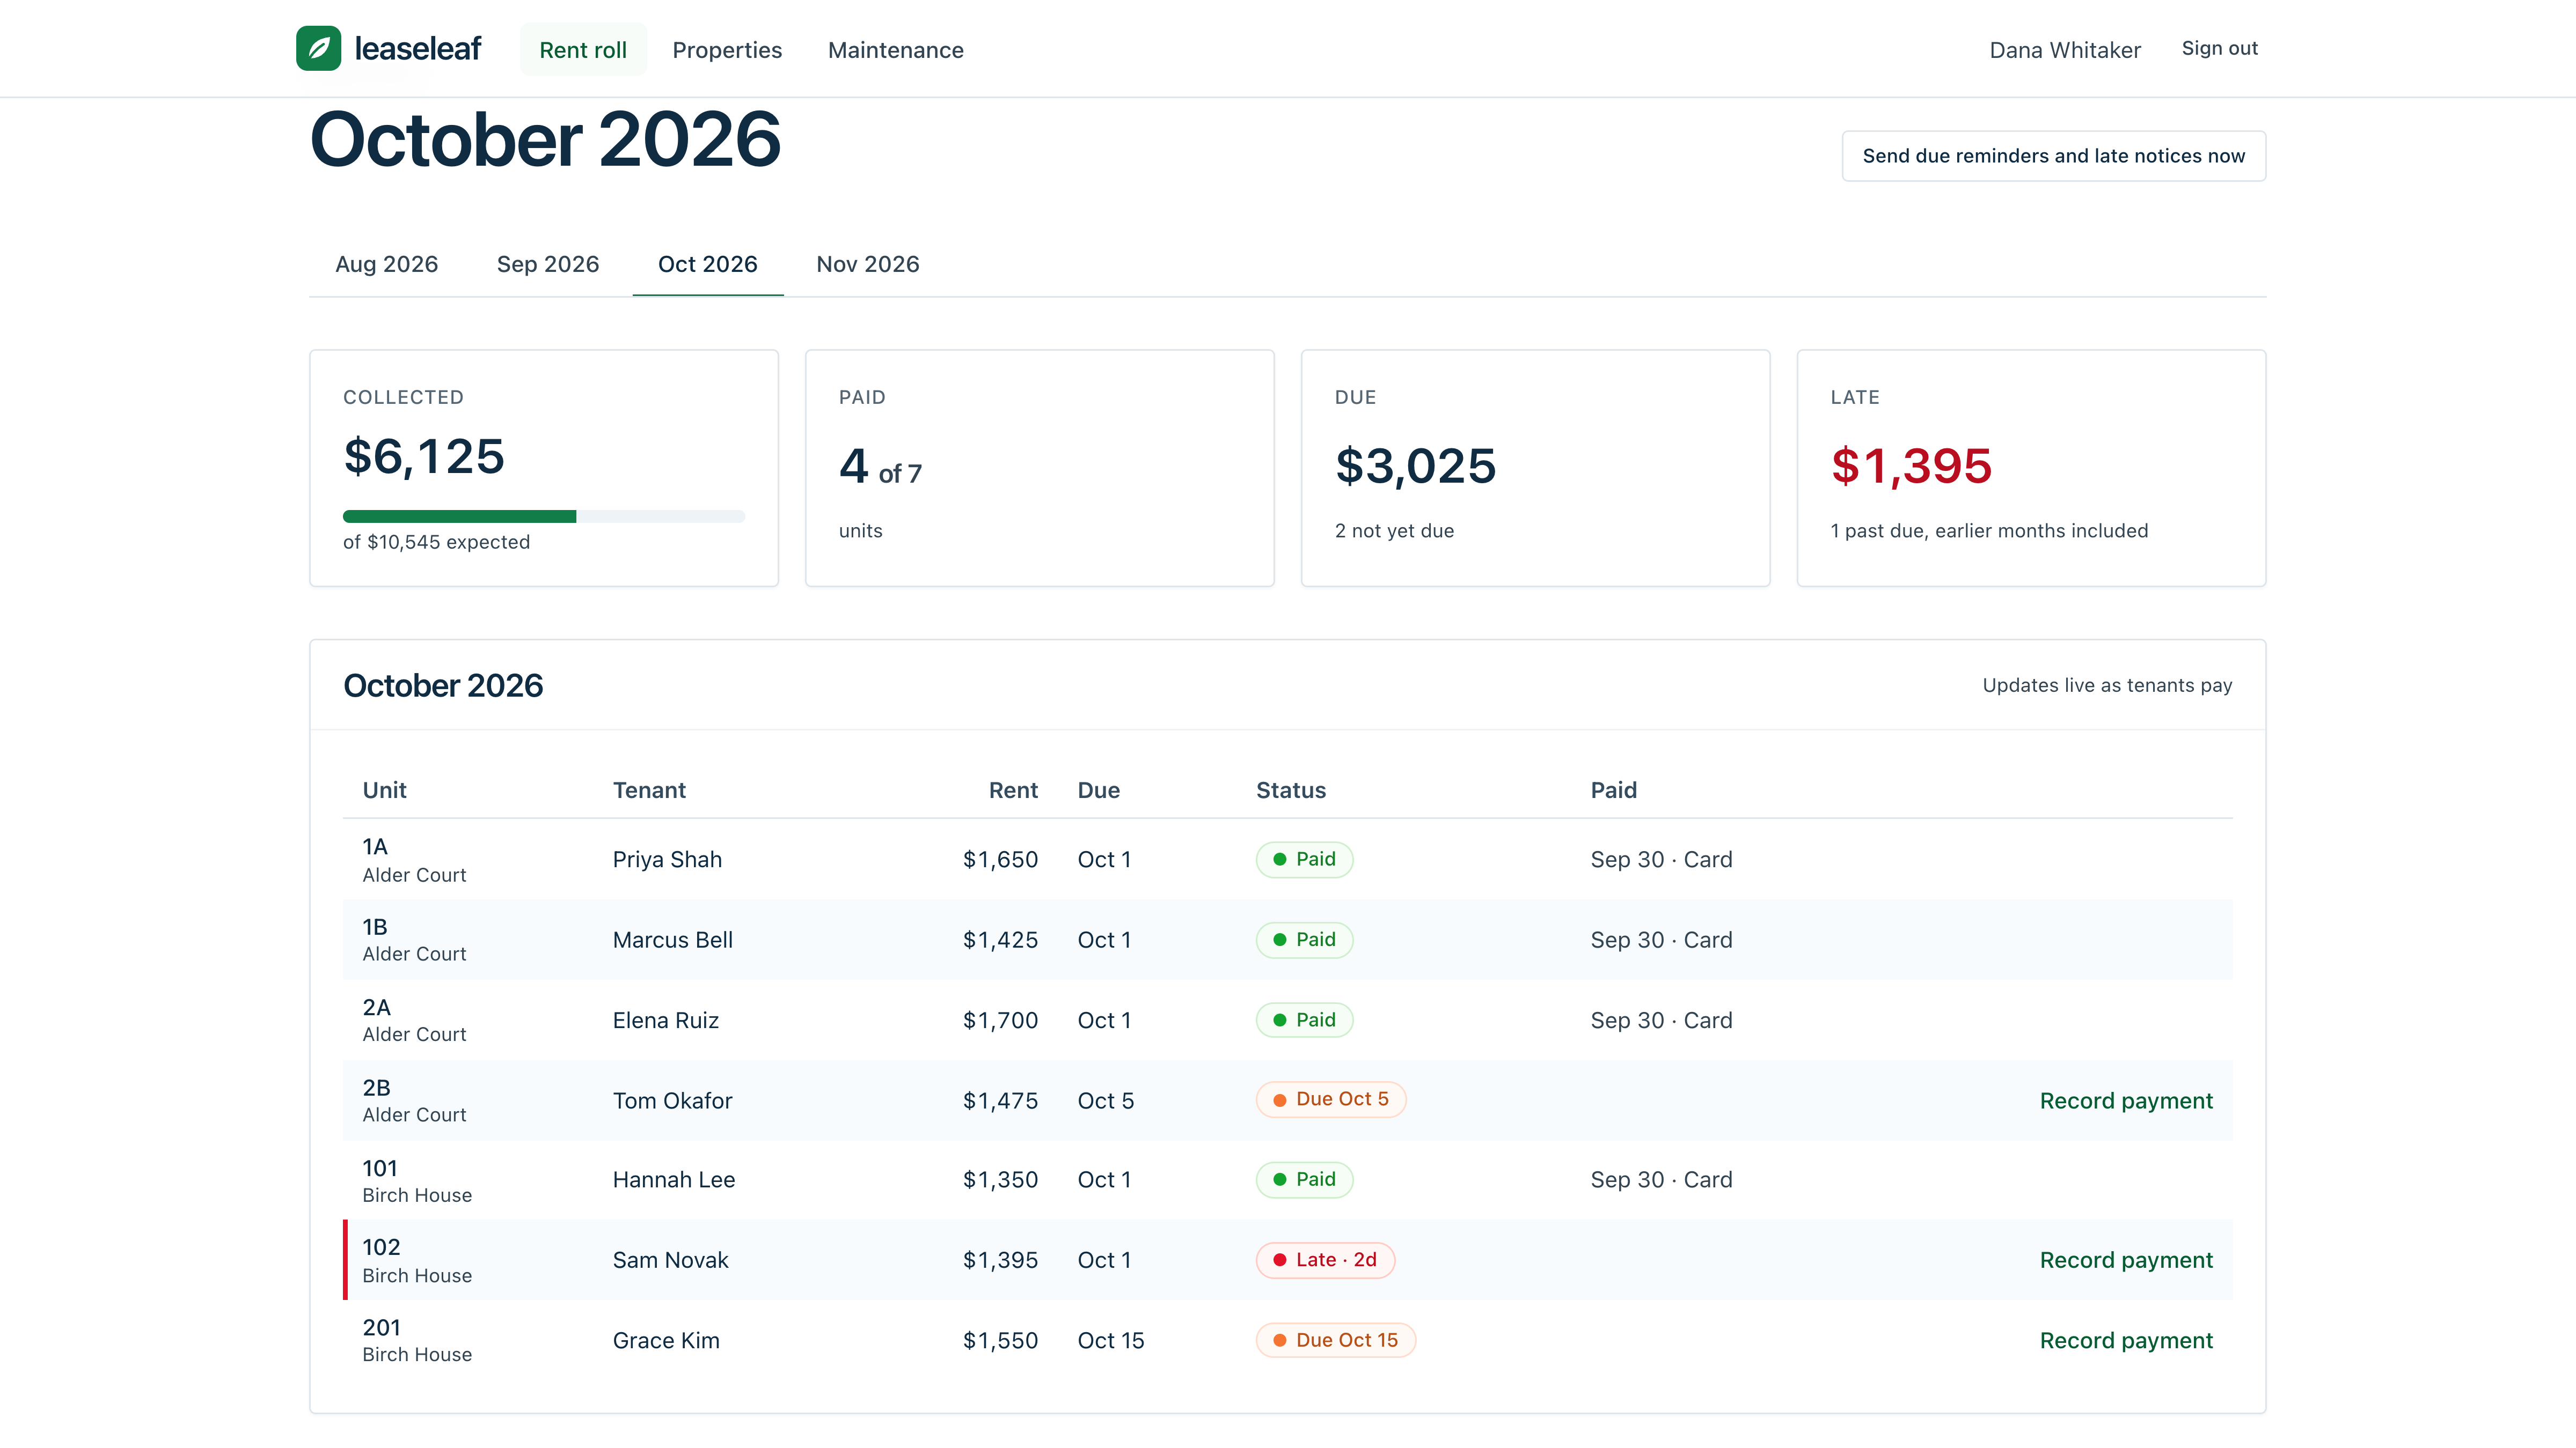The height and width of the screenshot is (1448, 2576).
Task: Click unit 2A Alder Court
Action: pyautogui.click(x=414, y=1020)
